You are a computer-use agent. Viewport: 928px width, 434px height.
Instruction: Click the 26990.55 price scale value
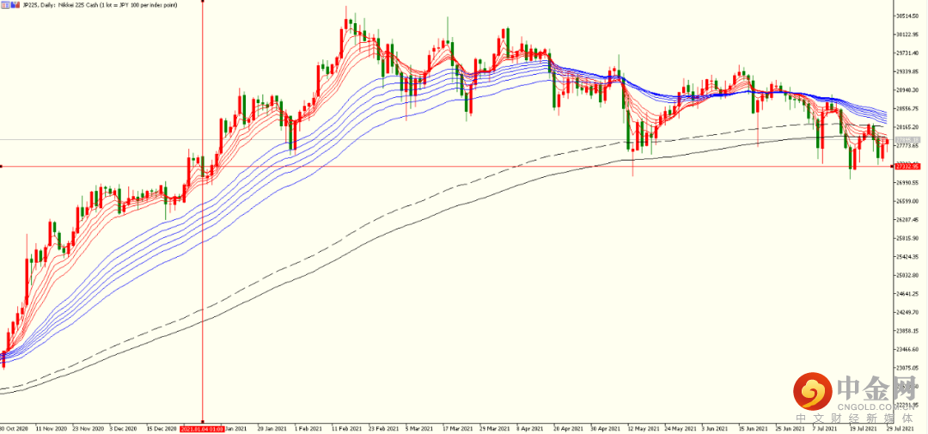click(907, 183)
